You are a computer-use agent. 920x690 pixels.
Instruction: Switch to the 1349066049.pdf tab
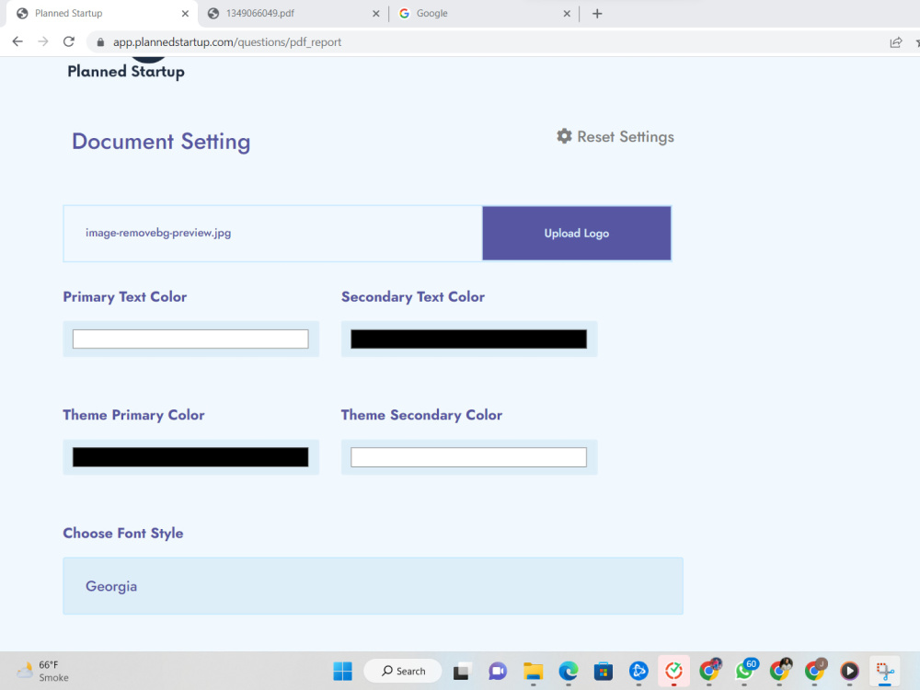pyautogui.click(x=292, y=14)
